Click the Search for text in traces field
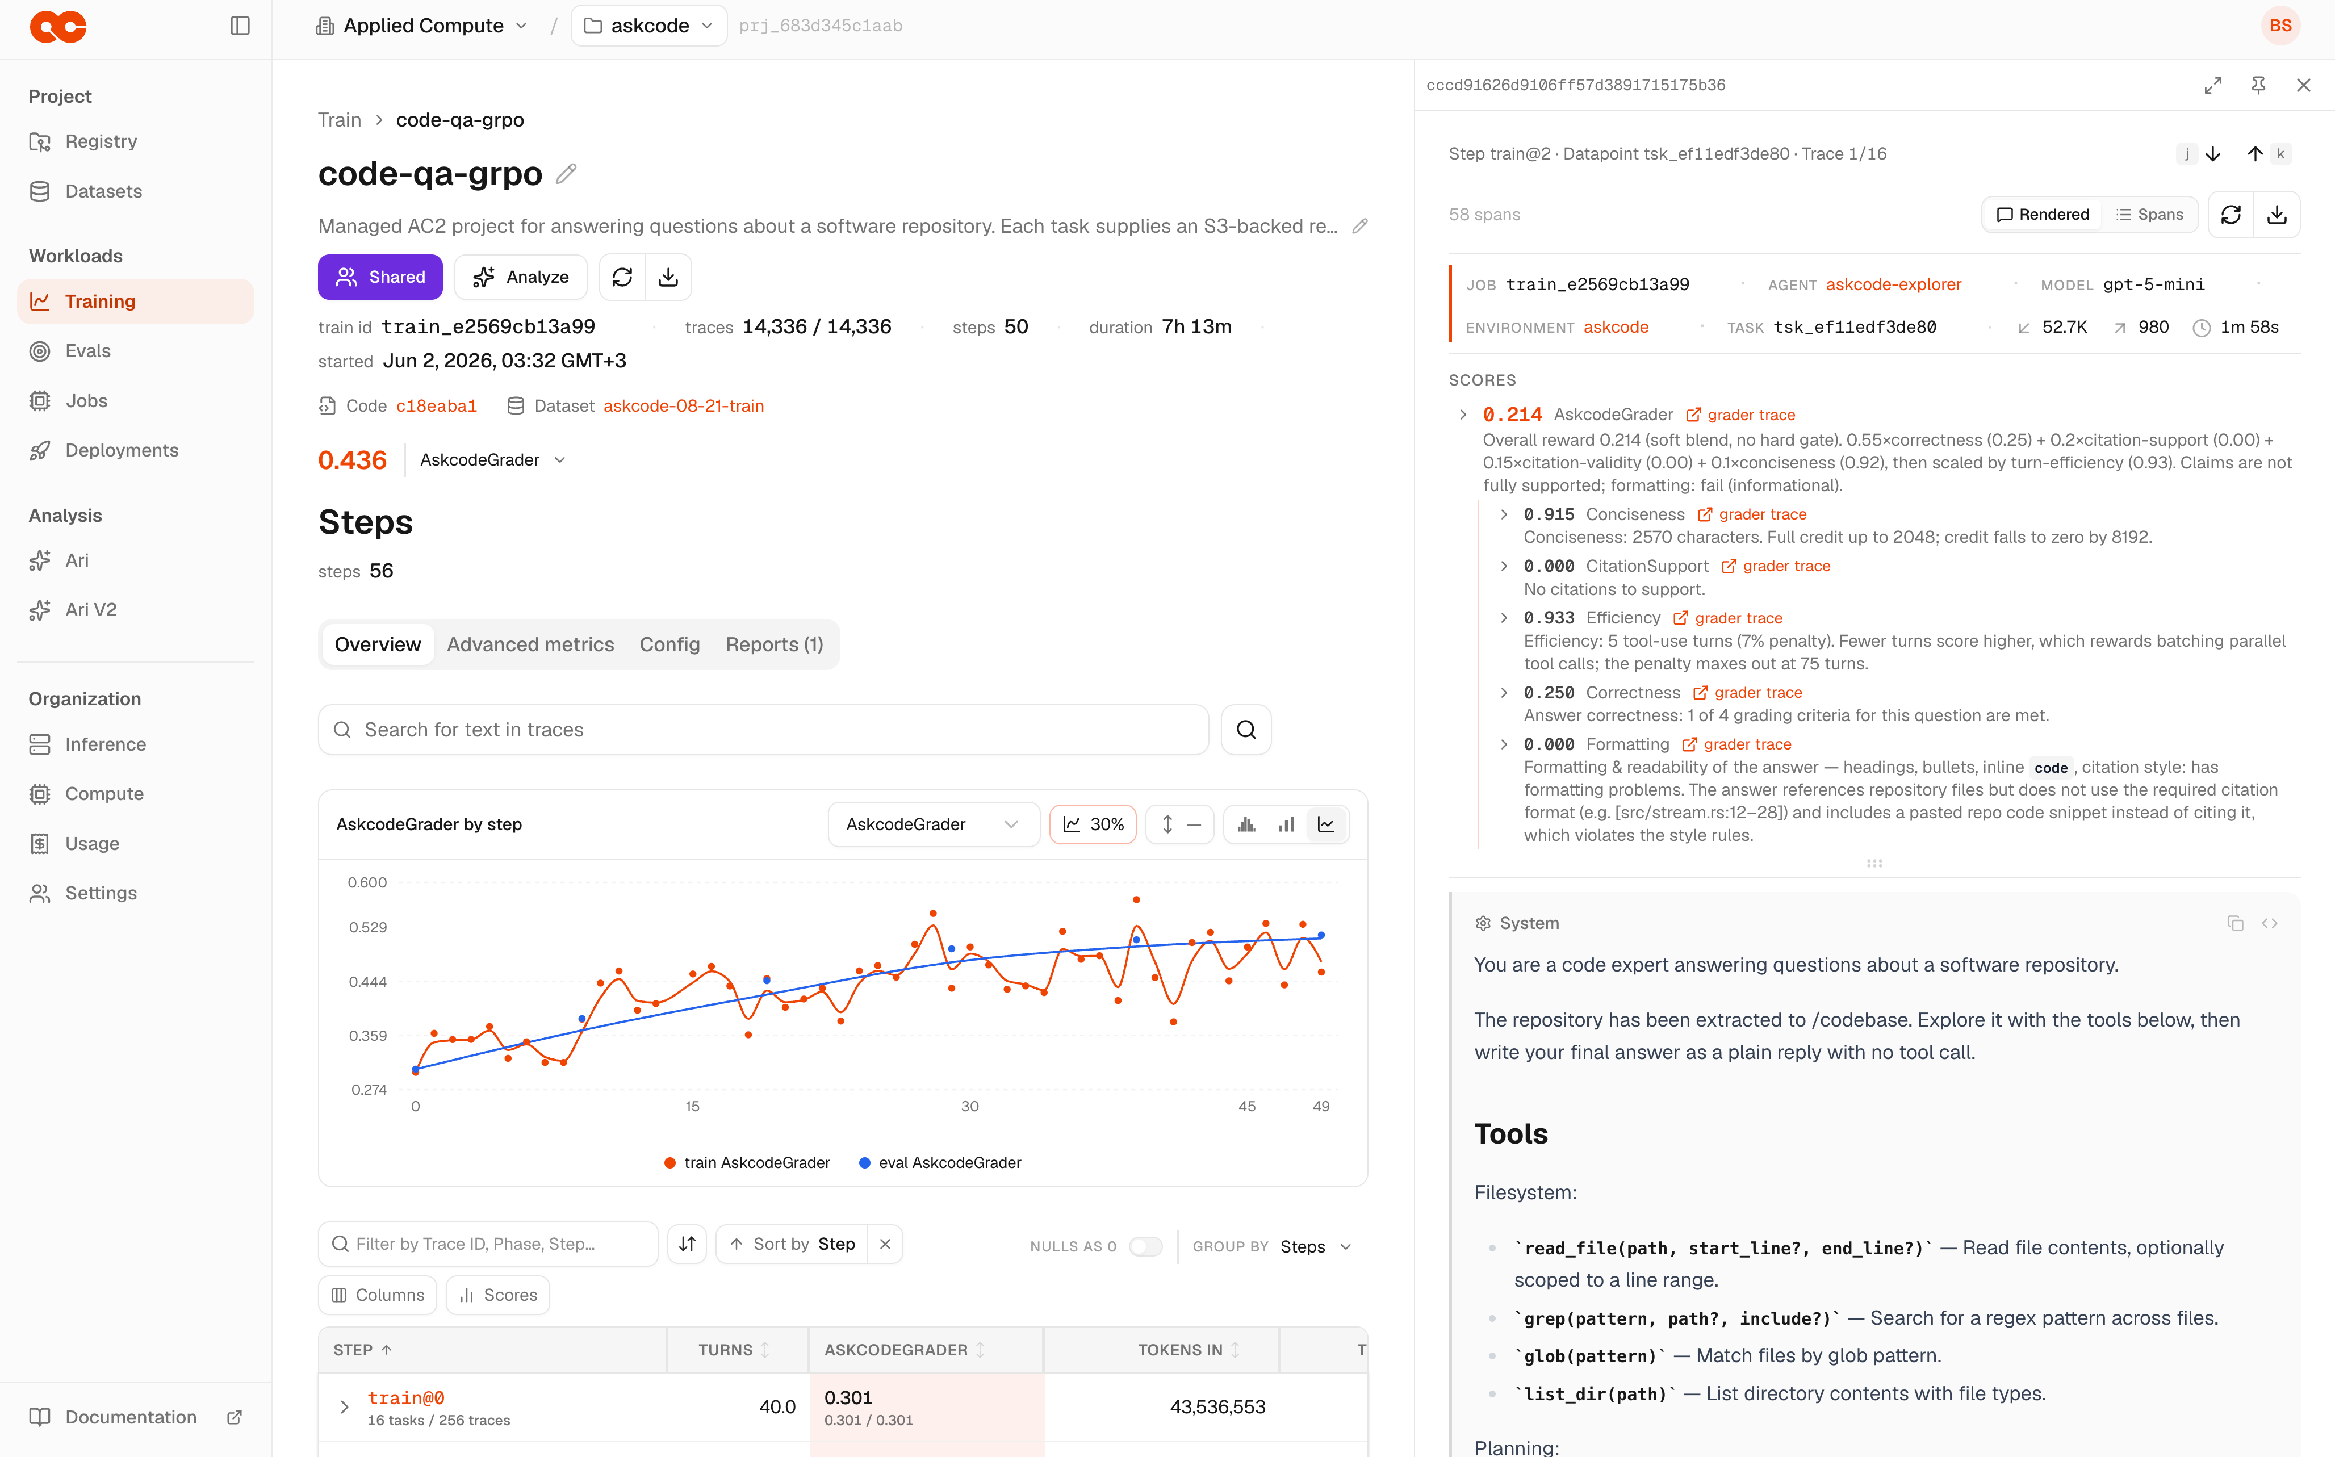This screenshot has height=1457, width=2335. coord(763,730)
